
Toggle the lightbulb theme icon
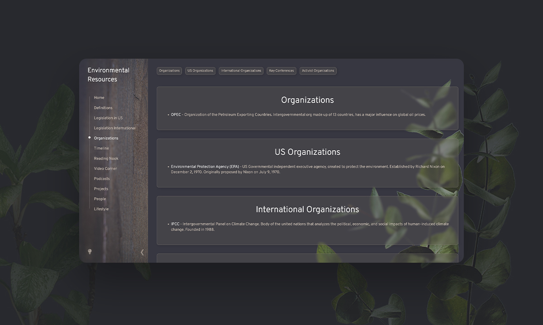pos(90,252)
